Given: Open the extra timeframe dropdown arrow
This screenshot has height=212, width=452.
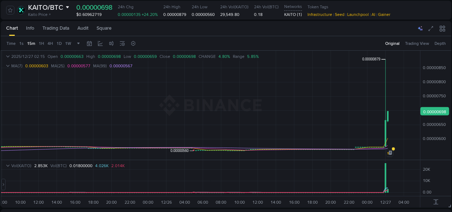Looking at the screenshot, I should tap(78, 43).
